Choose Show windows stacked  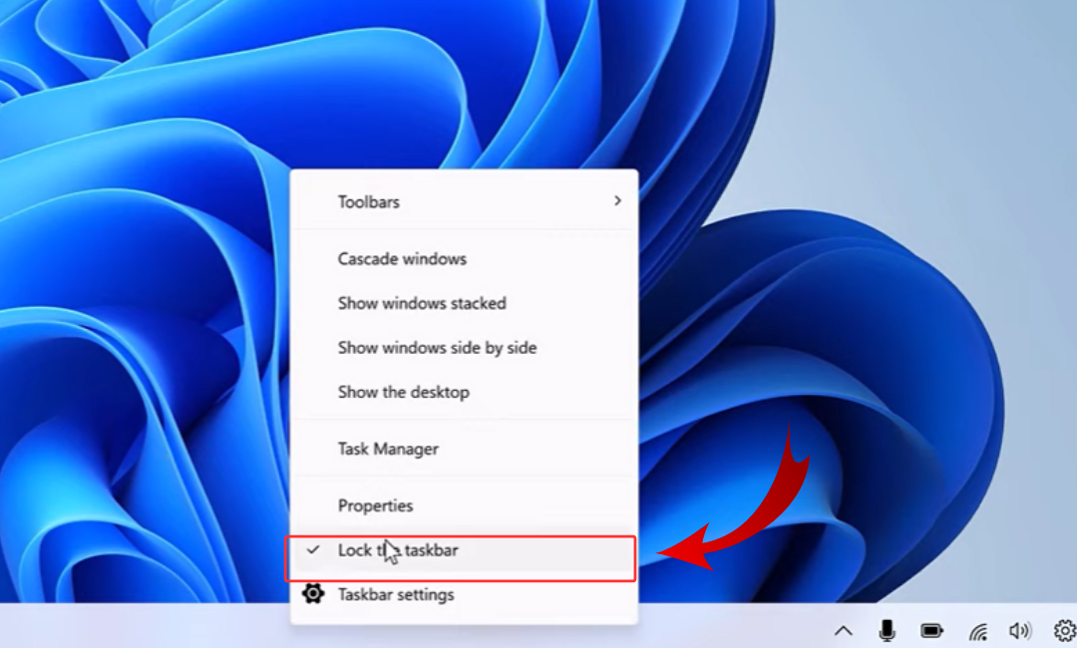pyautogui.click(x=421, y=303)
